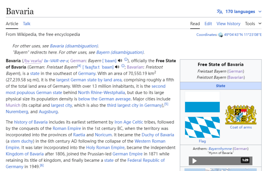Open the View history tab
Image resolution: width=266 pixels, height=171 pixels.
(228, 24)
